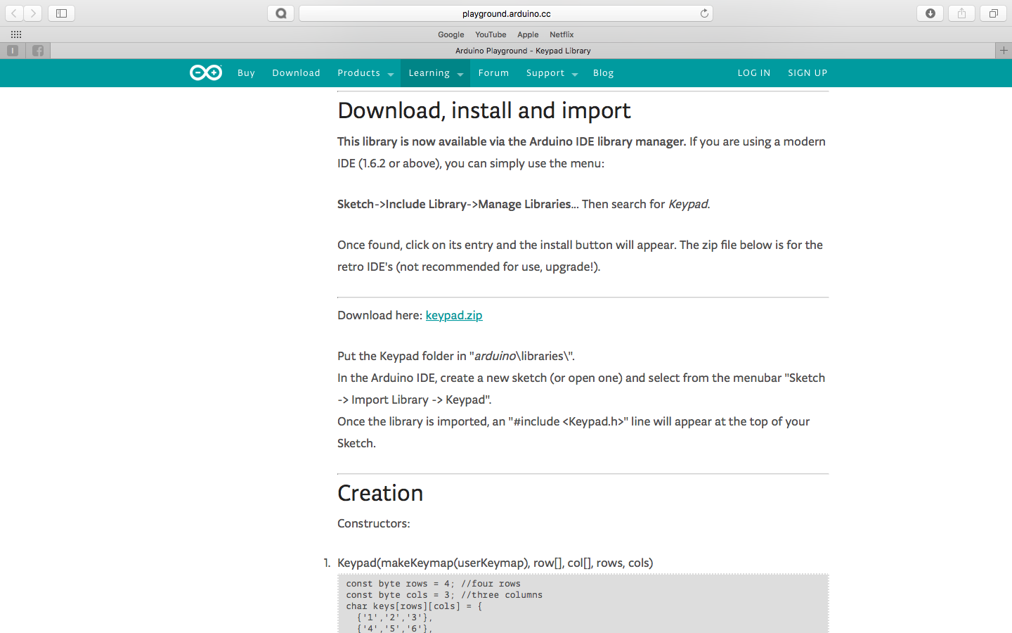This screenshot has height=633, width=1012.
Task: Reload the page with the refresh icon
Action: [704, 13]
